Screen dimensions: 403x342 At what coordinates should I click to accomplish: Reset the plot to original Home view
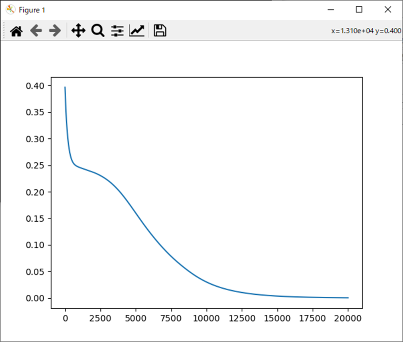16,31
